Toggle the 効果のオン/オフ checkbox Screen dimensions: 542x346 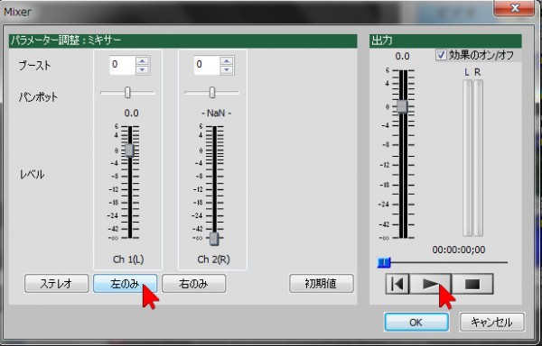(441, 55)
